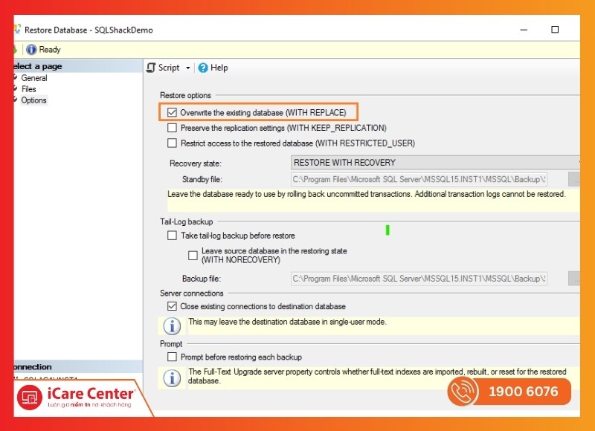Screen dimensions: 595x431
Task: Click the 'Server connections' section heading
Action: 192,293
